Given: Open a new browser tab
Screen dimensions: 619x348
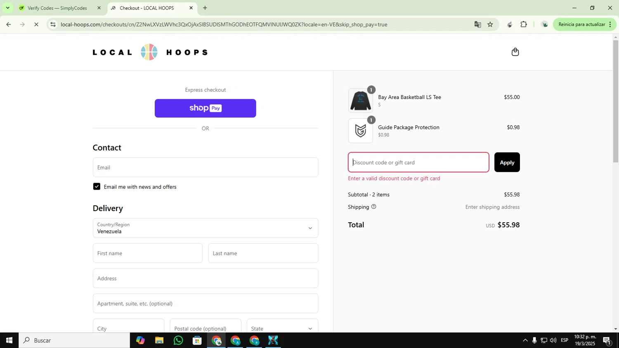Looking at the screenshot, I should click(x=205, y=8).
